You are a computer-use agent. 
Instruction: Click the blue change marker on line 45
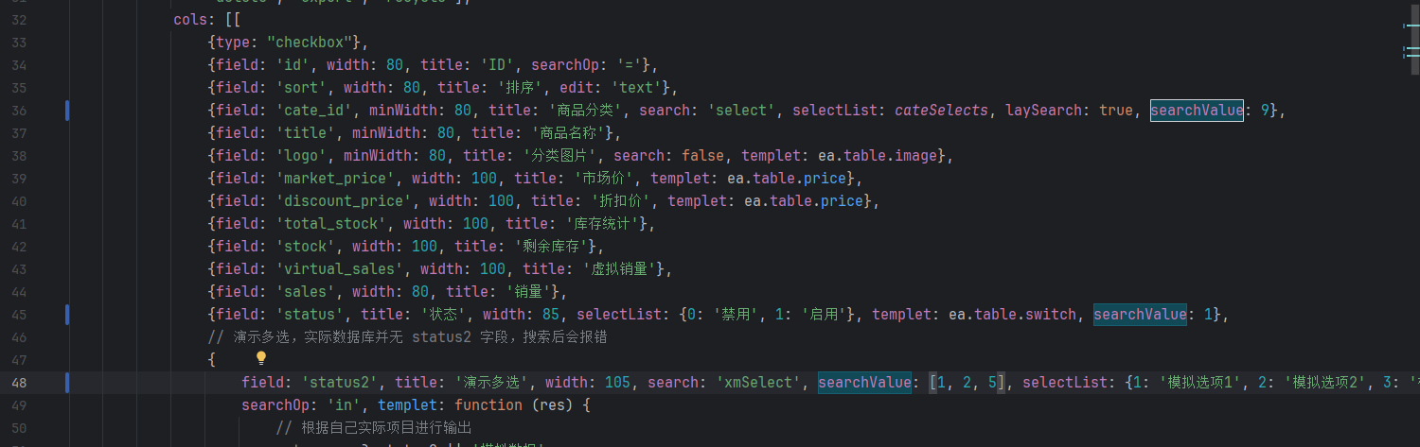click(x=67, y=314)
